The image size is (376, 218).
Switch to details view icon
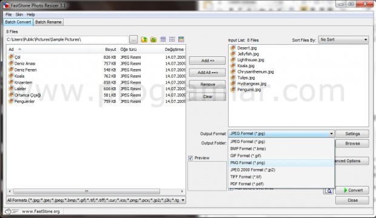(181, 39)
